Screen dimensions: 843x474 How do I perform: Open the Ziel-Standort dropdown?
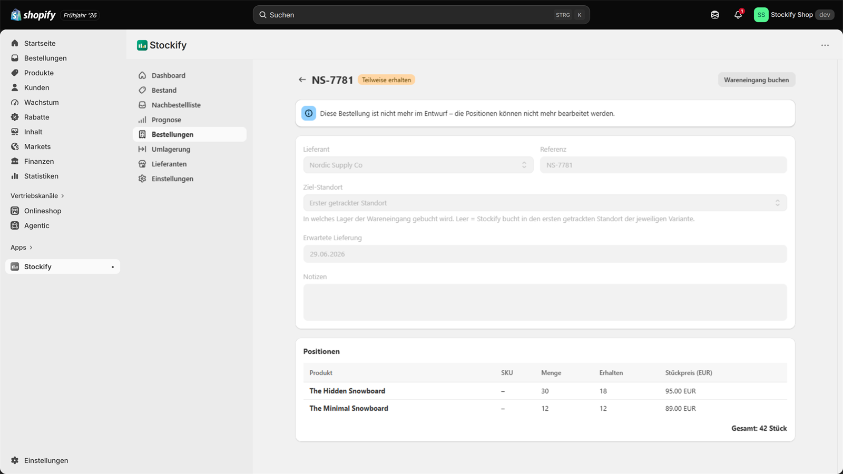click(x=545, y=203)
